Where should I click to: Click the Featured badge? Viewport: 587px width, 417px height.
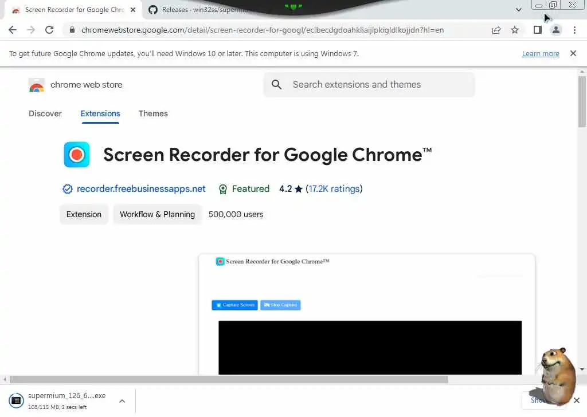pos(244,189)
